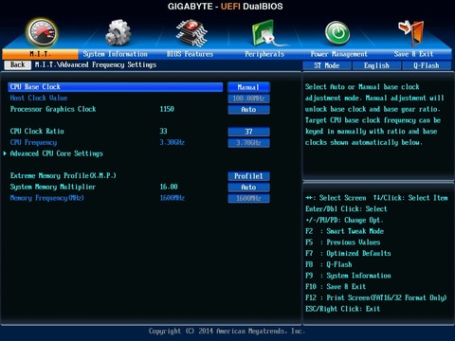Open the Save & Exit door icon
Image resolution: width=455 pixels, height=341 pixels.
411,32
